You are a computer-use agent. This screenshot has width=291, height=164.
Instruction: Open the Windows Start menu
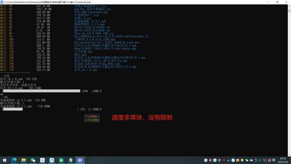(x=5, y=160)
